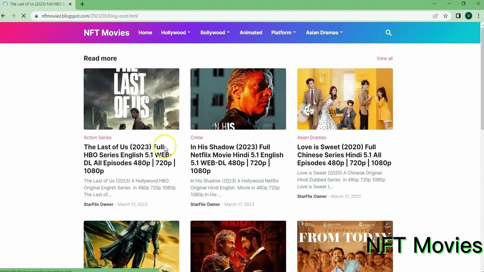Click In His Shadow post description
The image size is (484, 272).
235,188
